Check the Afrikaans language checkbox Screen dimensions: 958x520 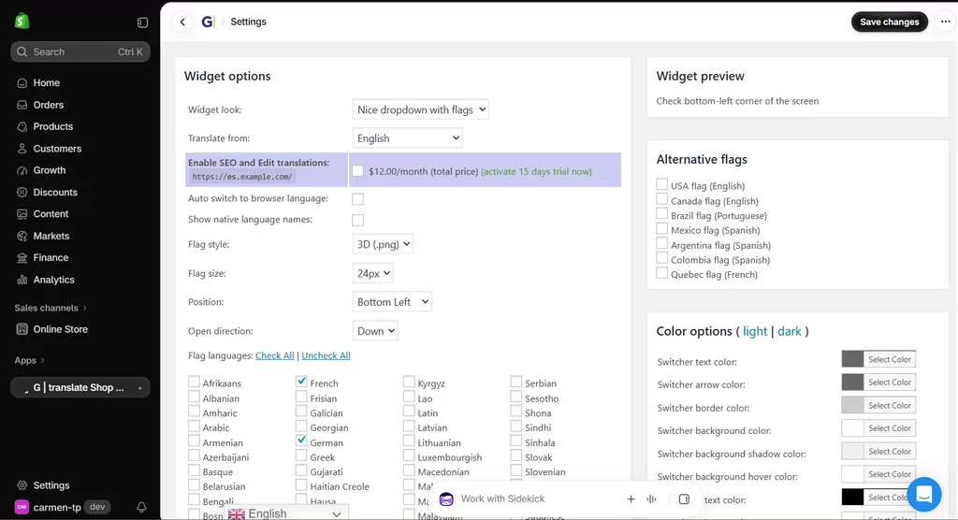tap(194, 382)
